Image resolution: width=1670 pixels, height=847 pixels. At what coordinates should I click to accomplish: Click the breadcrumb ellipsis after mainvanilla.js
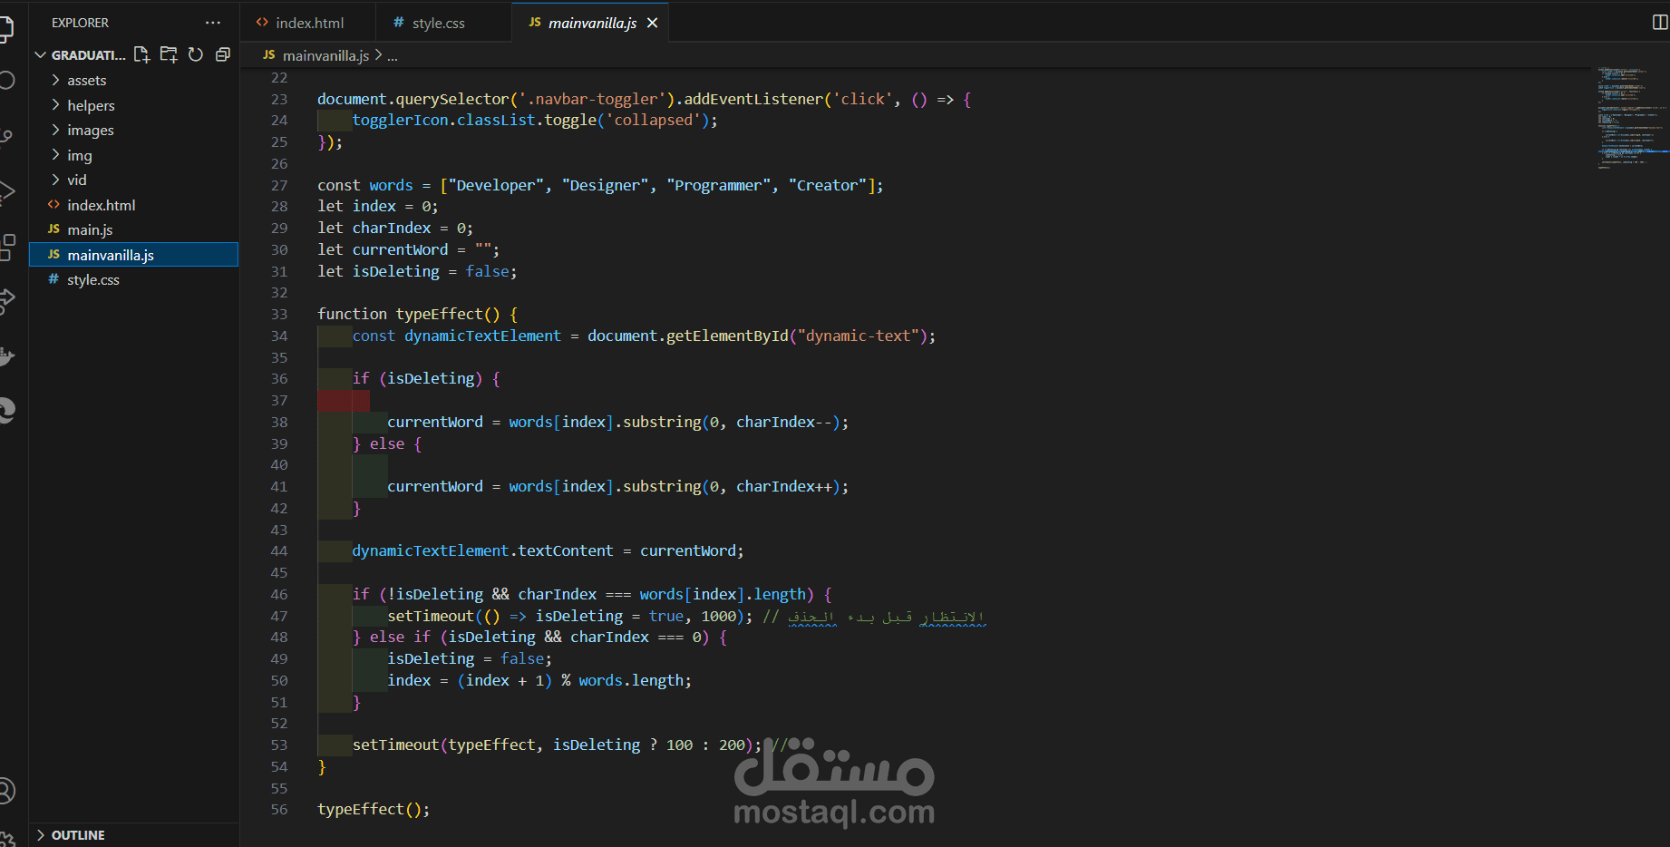(393, 55)
